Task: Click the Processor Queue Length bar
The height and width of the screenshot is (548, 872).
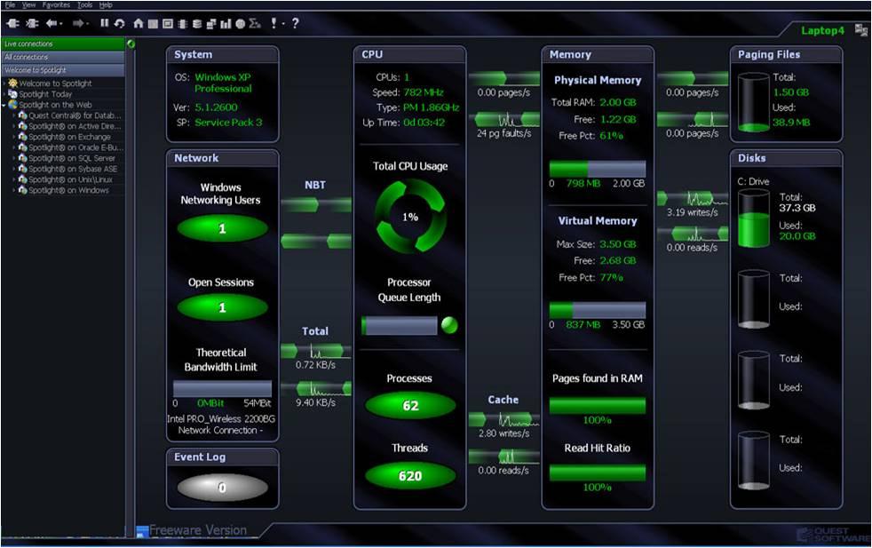Action: tap(400, 326)
